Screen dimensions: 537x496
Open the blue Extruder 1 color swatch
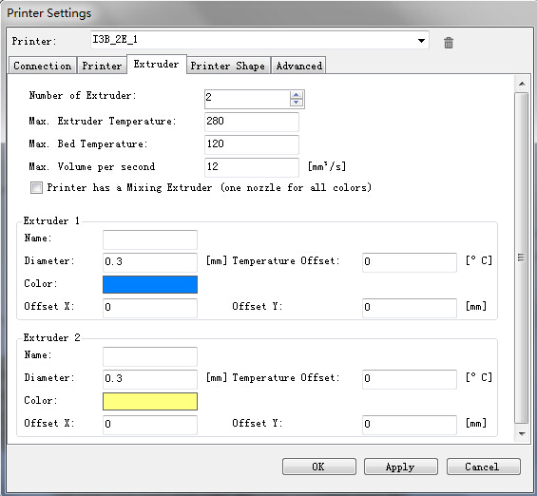[x=150, y=284]
